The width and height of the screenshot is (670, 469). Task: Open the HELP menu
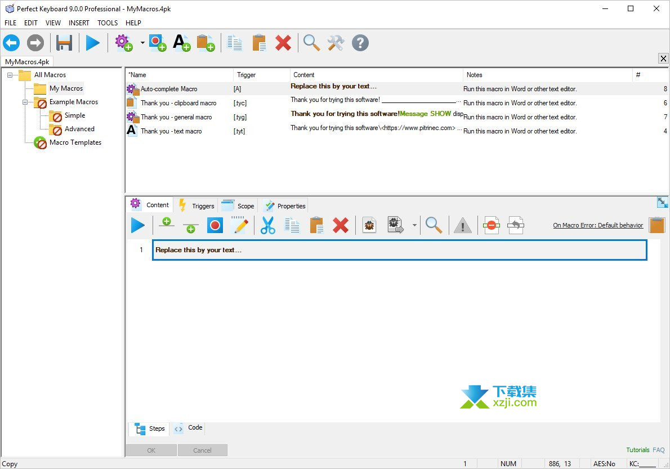coord(133,23)
